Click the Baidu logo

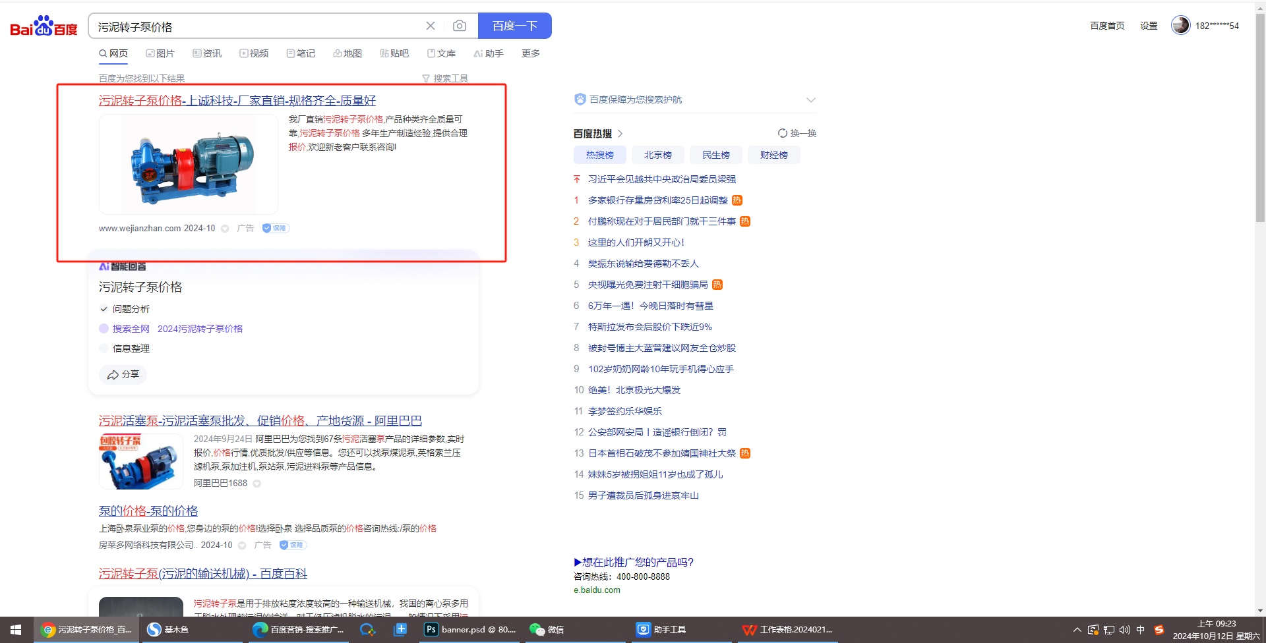(44, 26)
